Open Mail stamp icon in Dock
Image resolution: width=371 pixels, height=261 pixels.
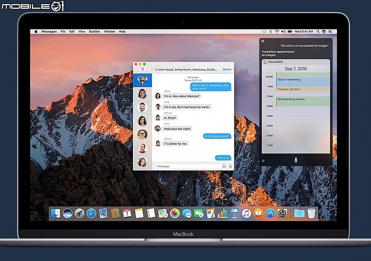click(103, 214)
